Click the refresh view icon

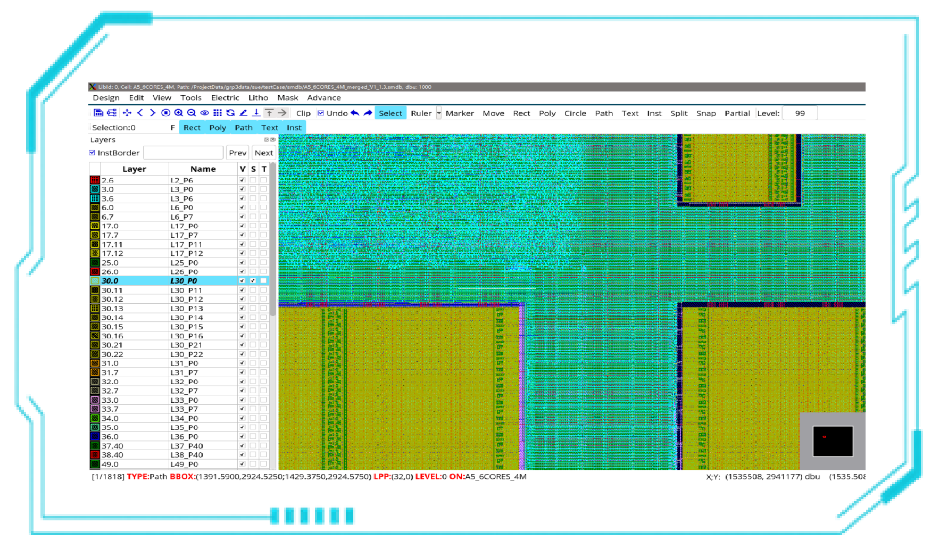(230, 113)
